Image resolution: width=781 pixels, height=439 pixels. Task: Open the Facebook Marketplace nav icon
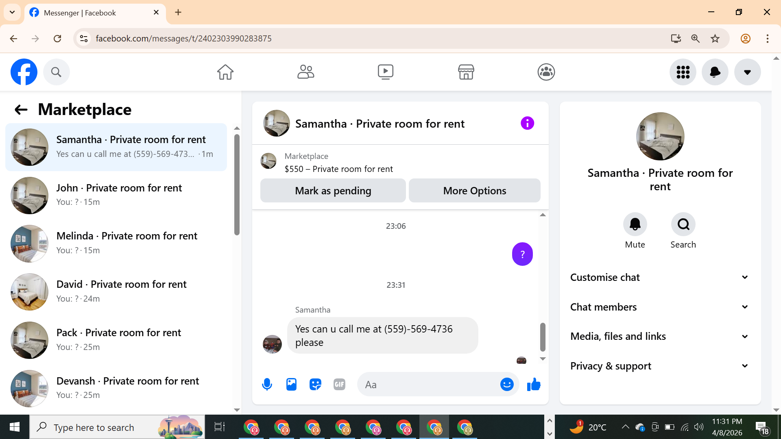point(466,72)
